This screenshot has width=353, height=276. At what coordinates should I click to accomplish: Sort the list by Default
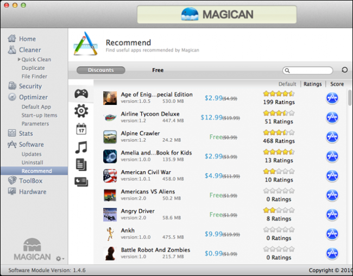point(287,84)
